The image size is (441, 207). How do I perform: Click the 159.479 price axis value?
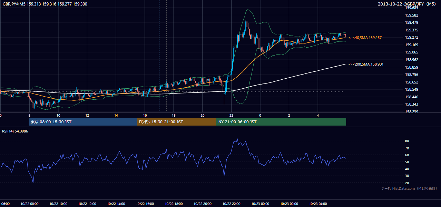pyautogui.click(x=412, y=22)
